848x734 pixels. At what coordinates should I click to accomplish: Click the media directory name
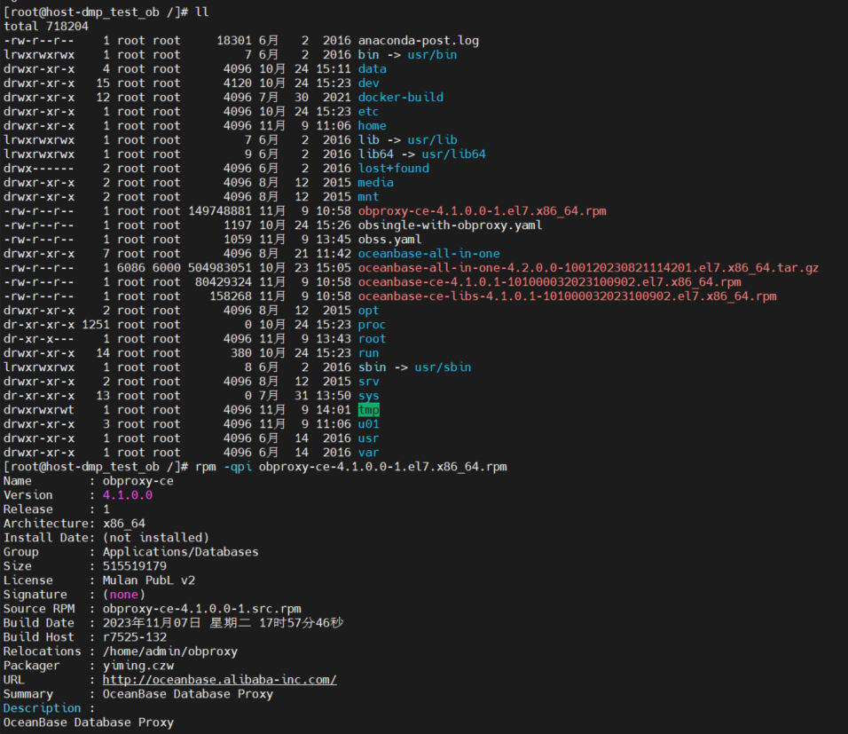[x=375, y=183]
